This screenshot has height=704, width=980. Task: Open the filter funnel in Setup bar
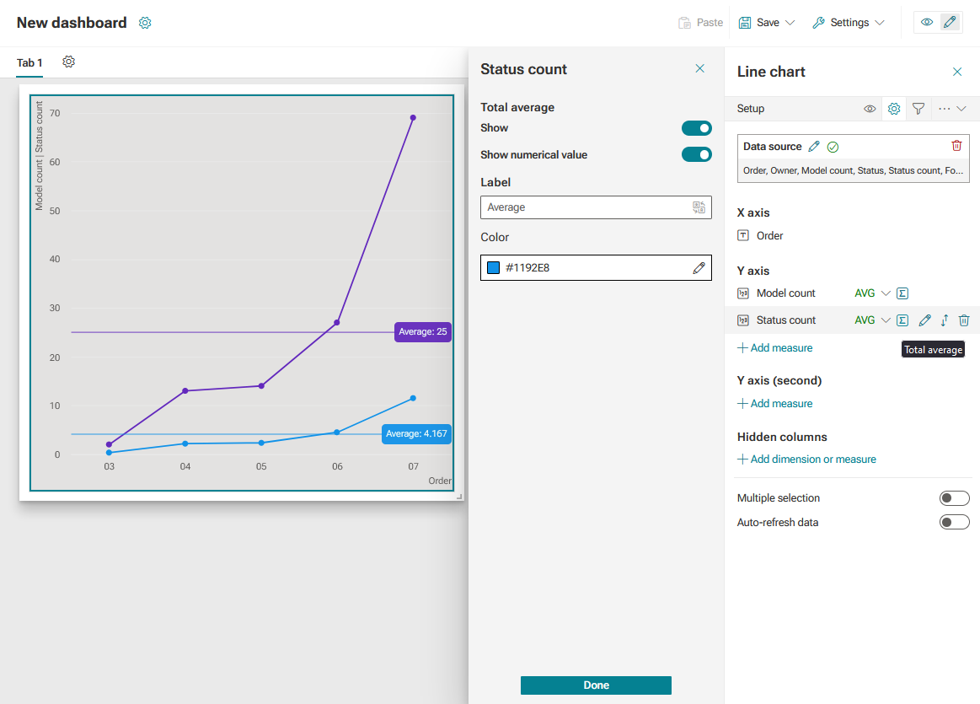click(918, 109)
